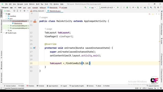Viewport: 163px width, 92px height.
Task: Start debugging with the green bug icon
Action: click(x=127, y=7)
